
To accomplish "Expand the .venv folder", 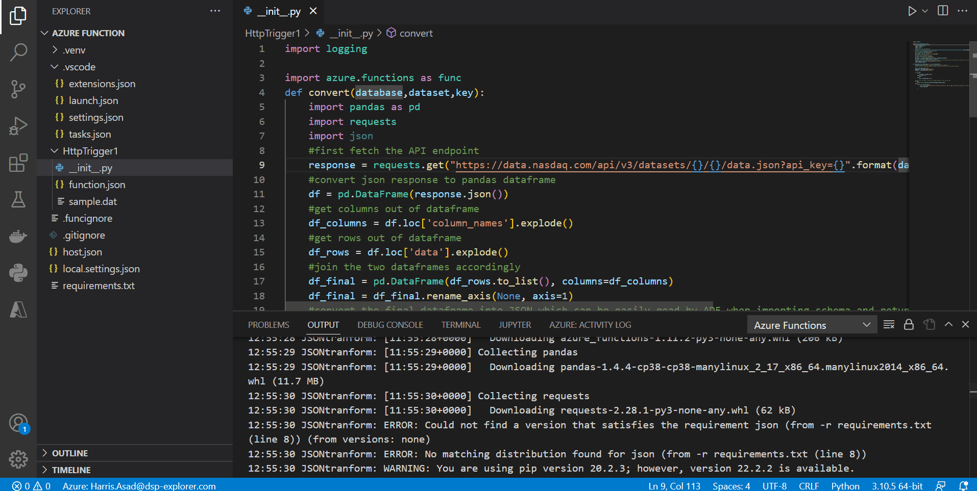I will coord(75,50).
